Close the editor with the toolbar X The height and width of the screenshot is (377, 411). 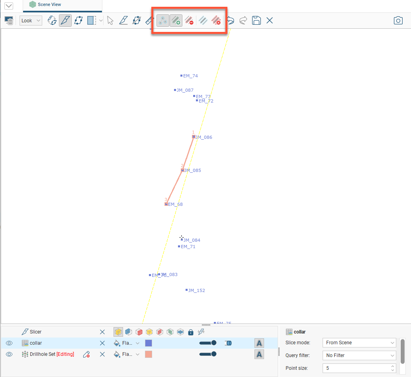(x=270, y=20)
